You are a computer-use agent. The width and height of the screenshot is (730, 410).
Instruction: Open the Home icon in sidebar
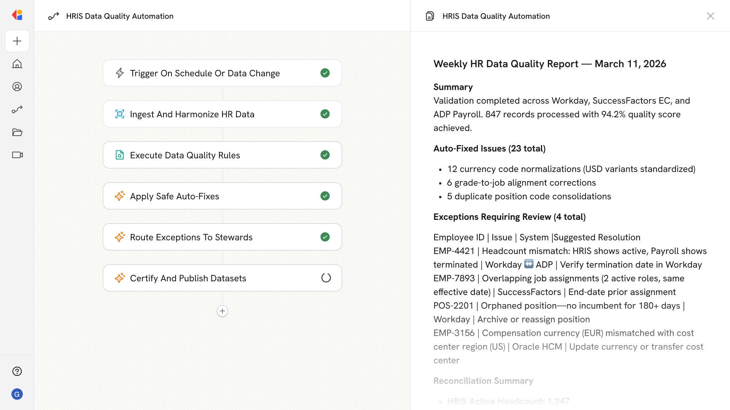[x=17, y=64]
